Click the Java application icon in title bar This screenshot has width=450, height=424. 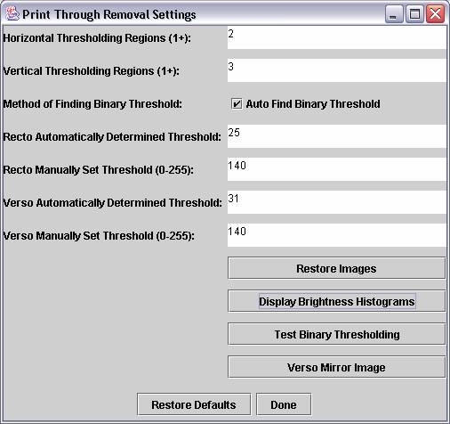12,13
